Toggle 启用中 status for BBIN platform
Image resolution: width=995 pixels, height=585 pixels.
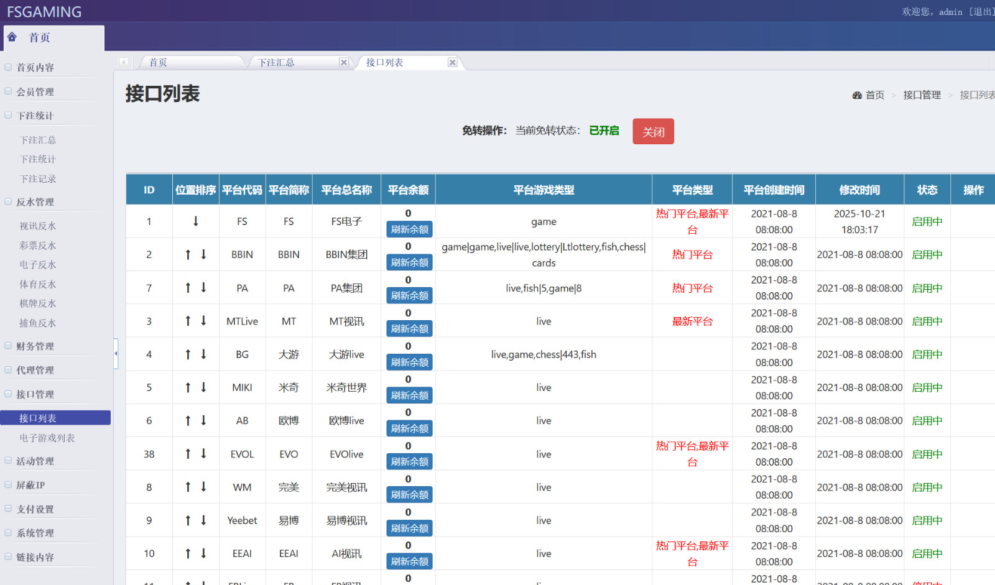927,254
